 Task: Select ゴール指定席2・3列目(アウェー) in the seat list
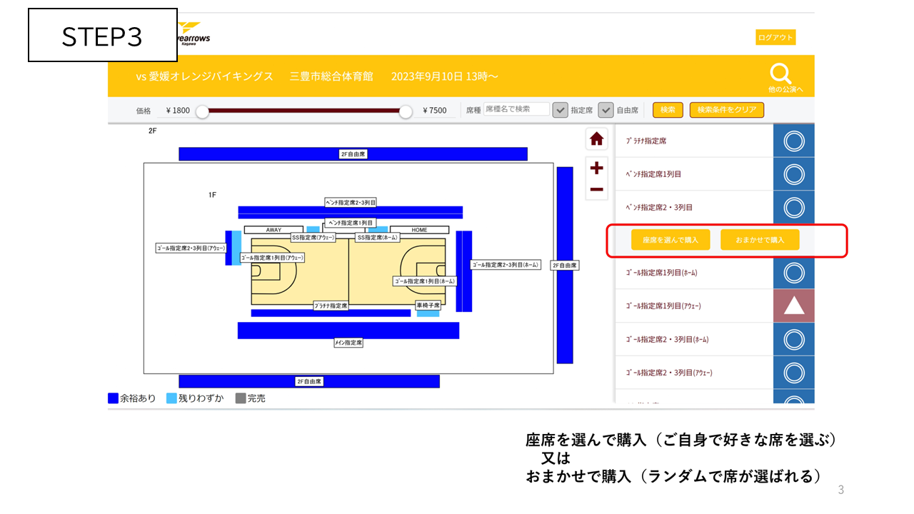(x=693, y=373)
